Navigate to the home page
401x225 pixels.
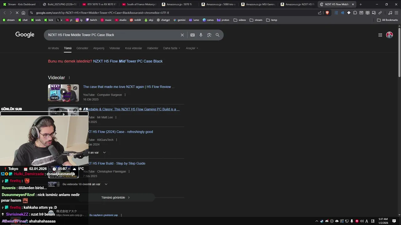click(23, 13)
